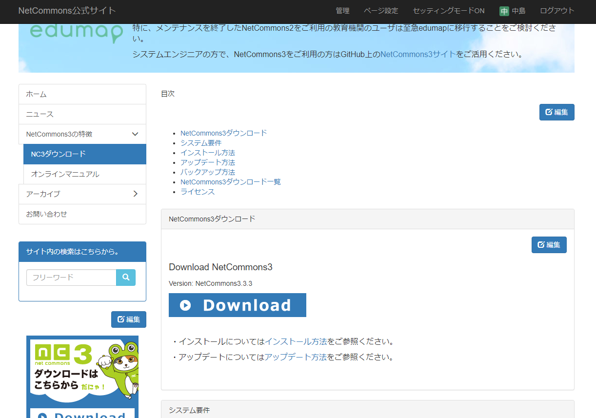Jump to バックアップ方法 in the contents

(208, 172)
